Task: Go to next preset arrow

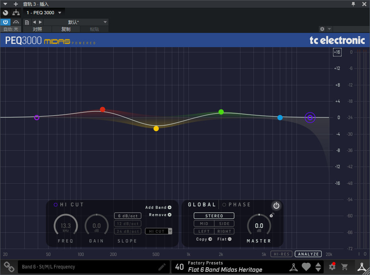Action: pyautogui.click(x=40, y=22)
